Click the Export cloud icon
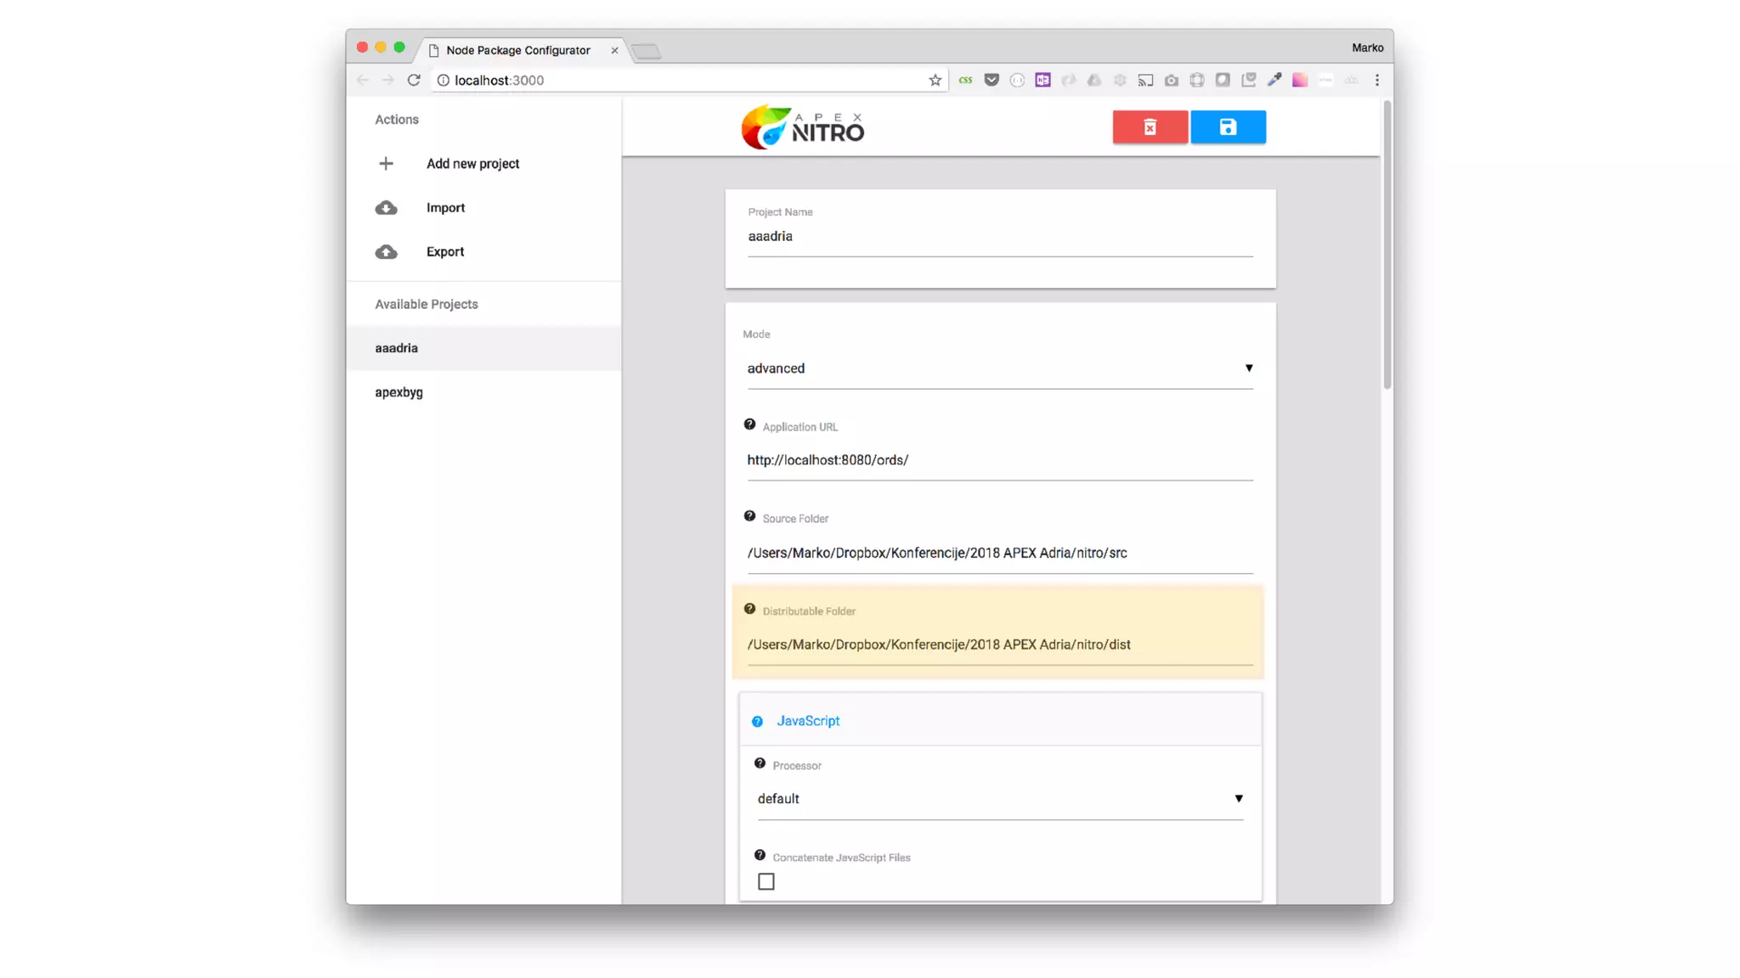The height and width of the screenshot is (978, 1740). [386, 252]
